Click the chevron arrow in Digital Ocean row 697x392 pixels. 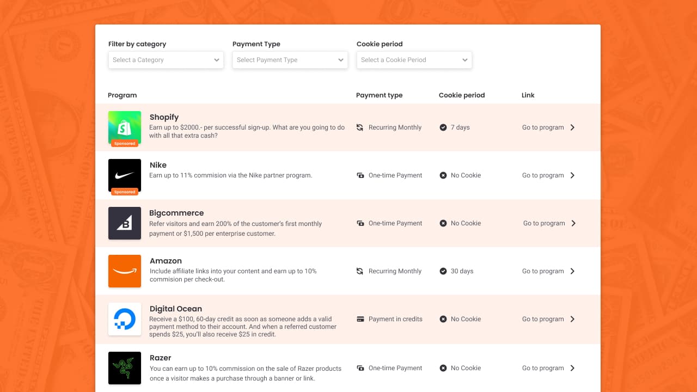[x=572, y=319]
